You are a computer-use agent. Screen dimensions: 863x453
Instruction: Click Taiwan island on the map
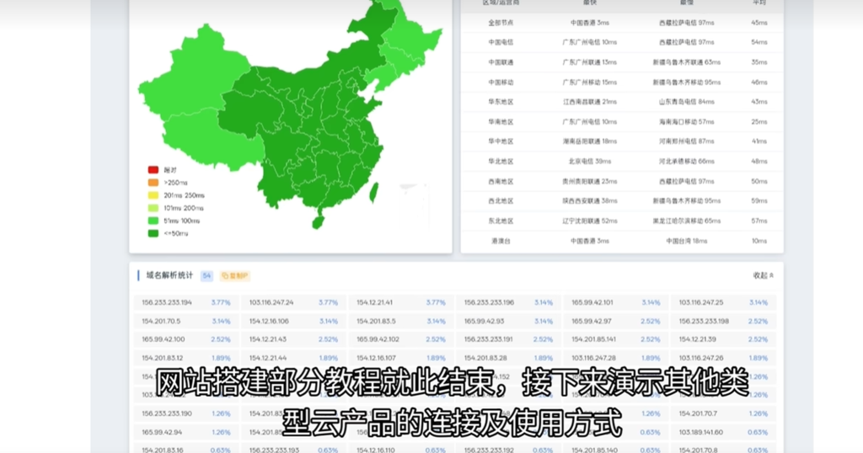tap(373, 191)
